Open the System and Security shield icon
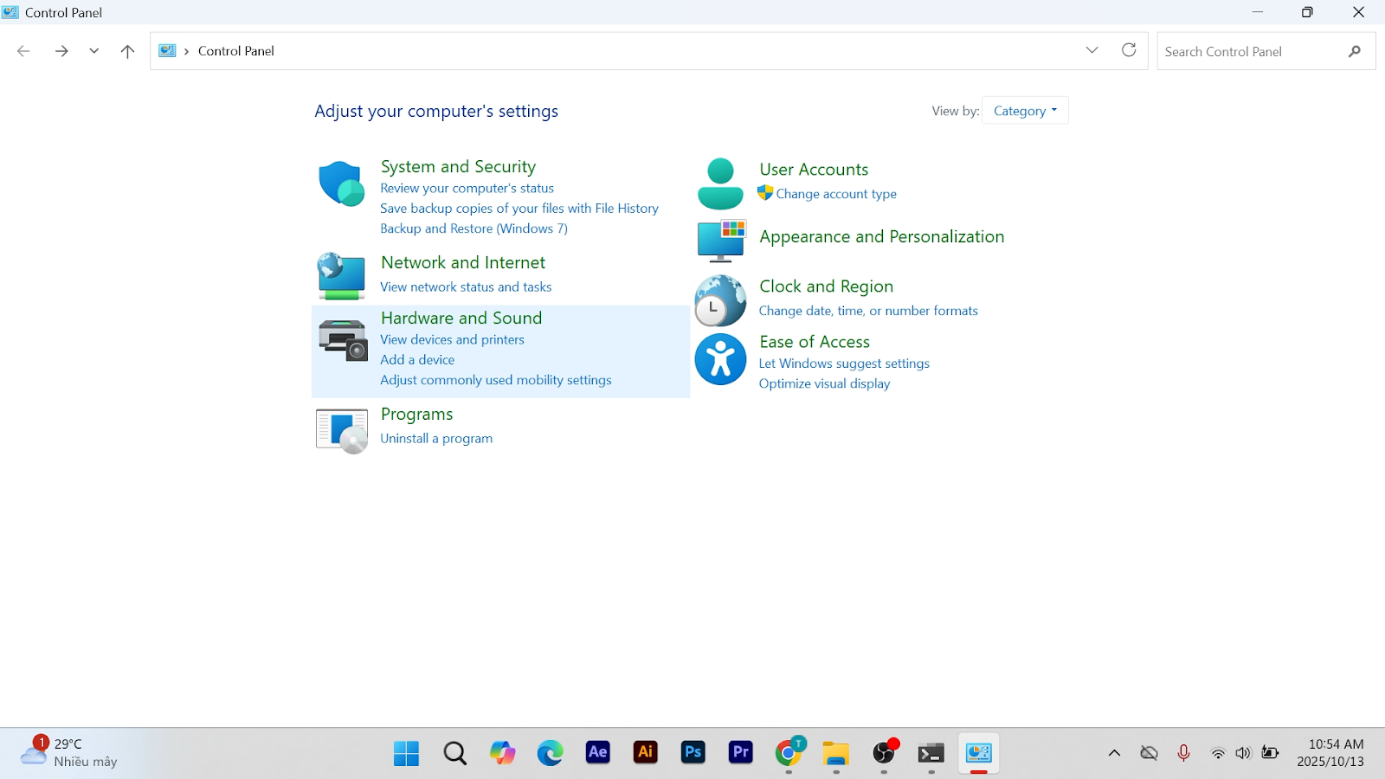 (341, 183)
